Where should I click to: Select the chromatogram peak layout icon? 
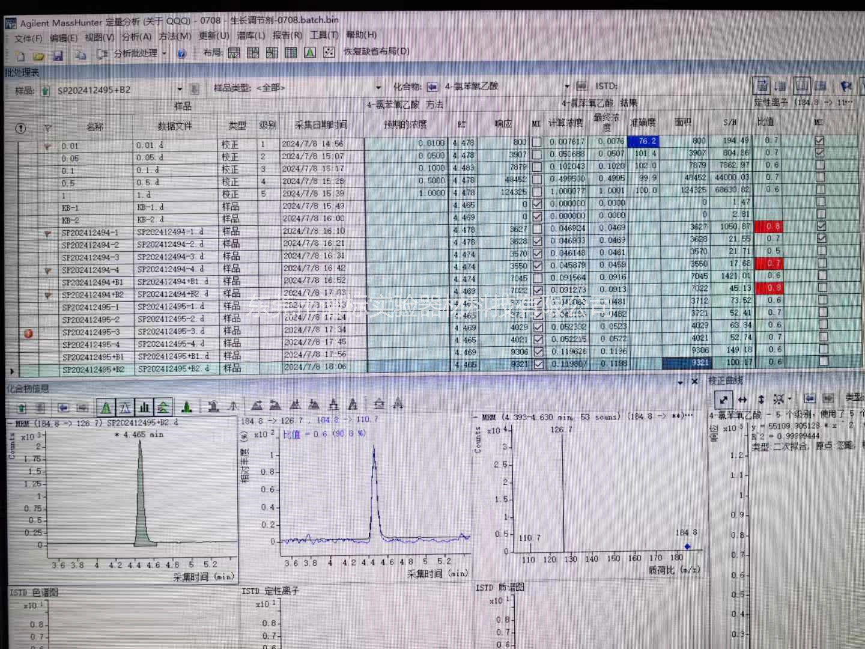click(310, 52)
